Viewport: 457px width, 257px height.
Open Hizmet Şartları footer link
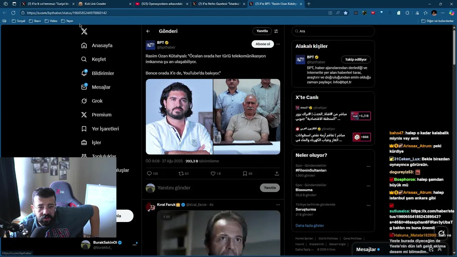pyautogui.click(x=304, y=238)
